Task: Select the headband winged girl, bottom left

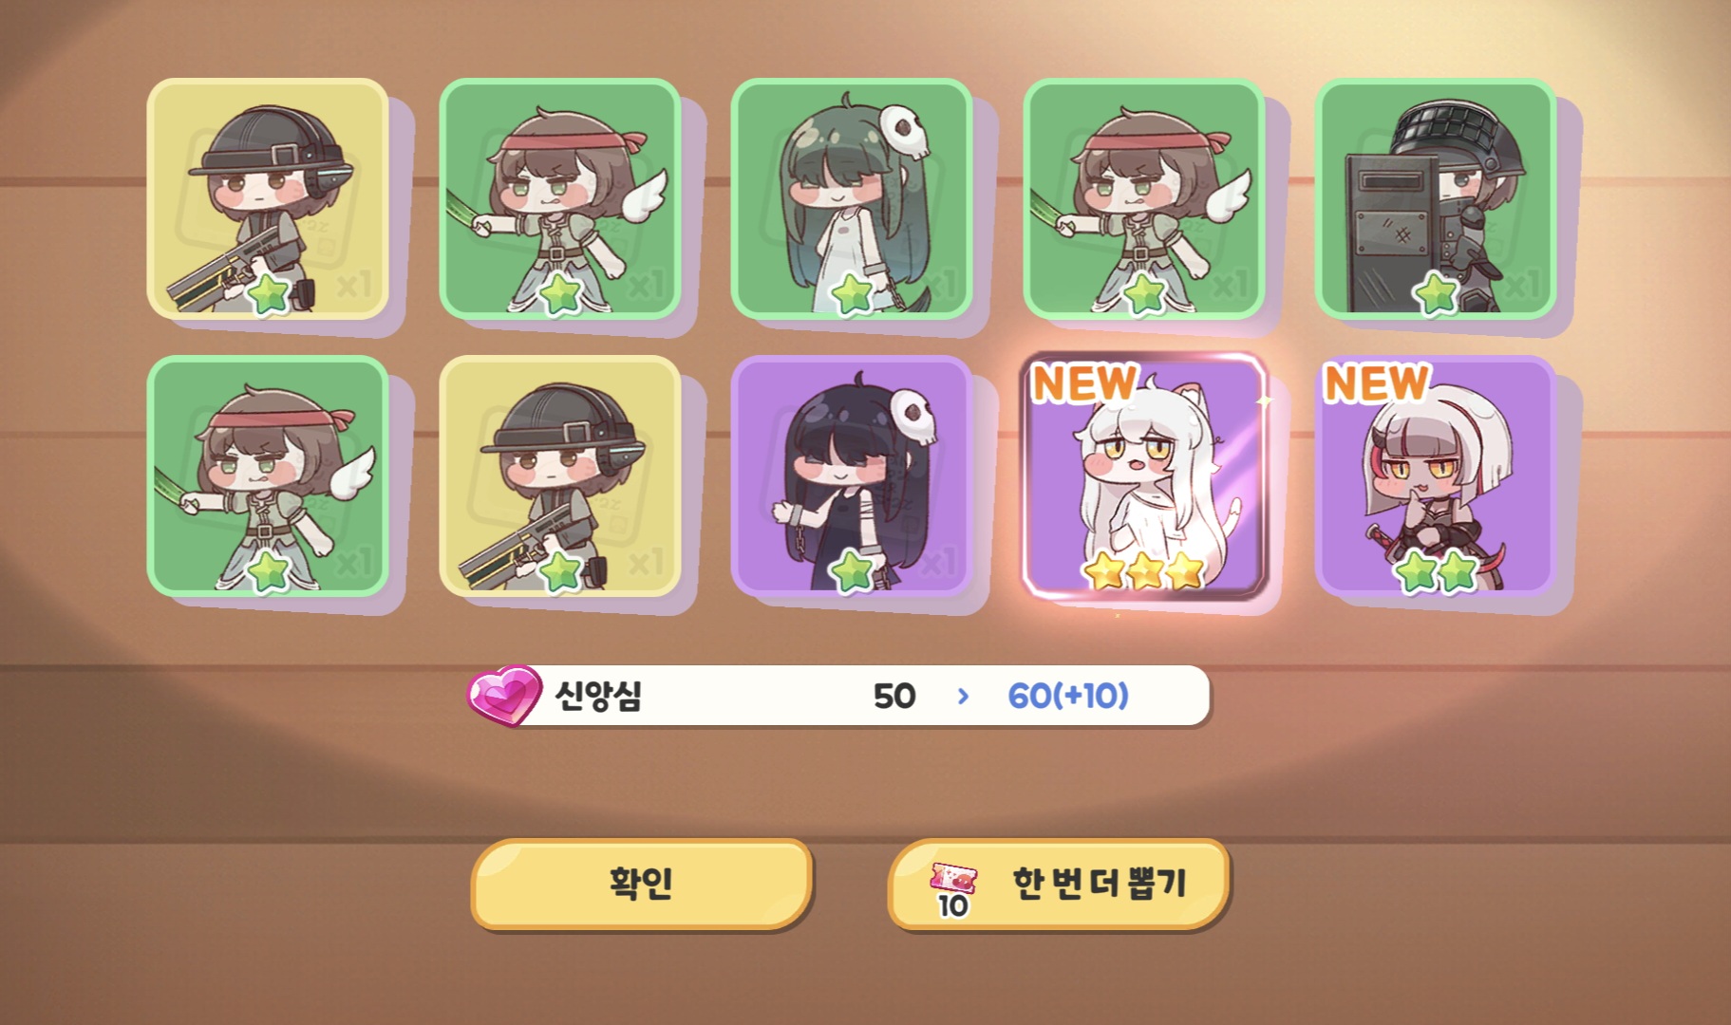Action: [x=269, y=476]
